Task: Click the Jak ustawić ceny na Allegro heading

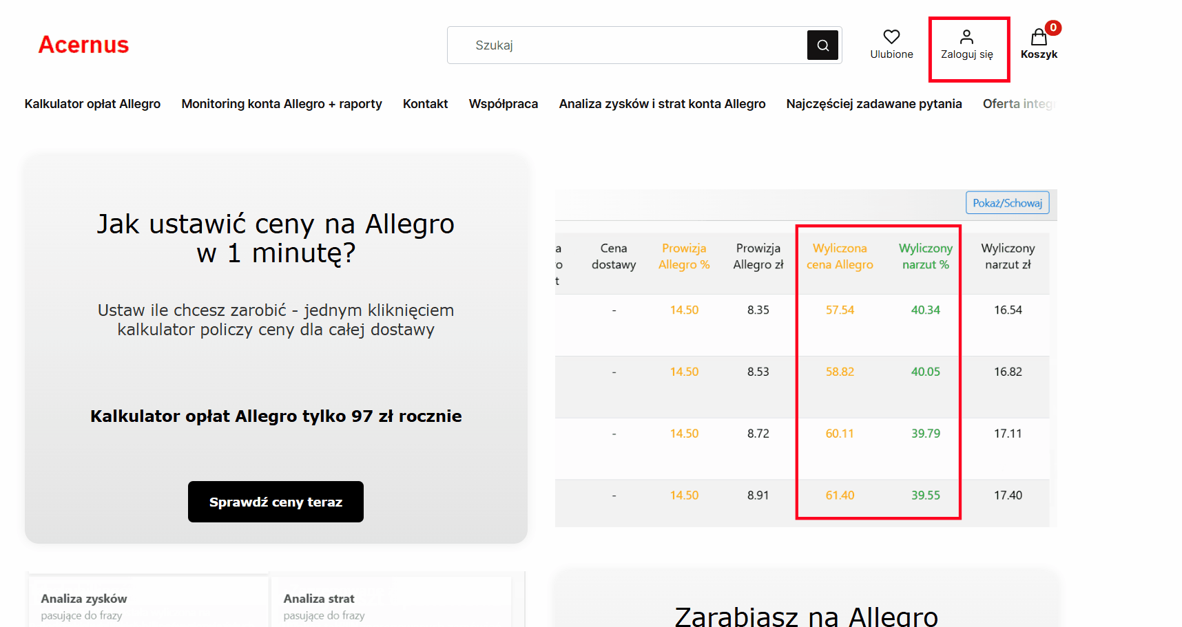Action: [x=276, y=238]
